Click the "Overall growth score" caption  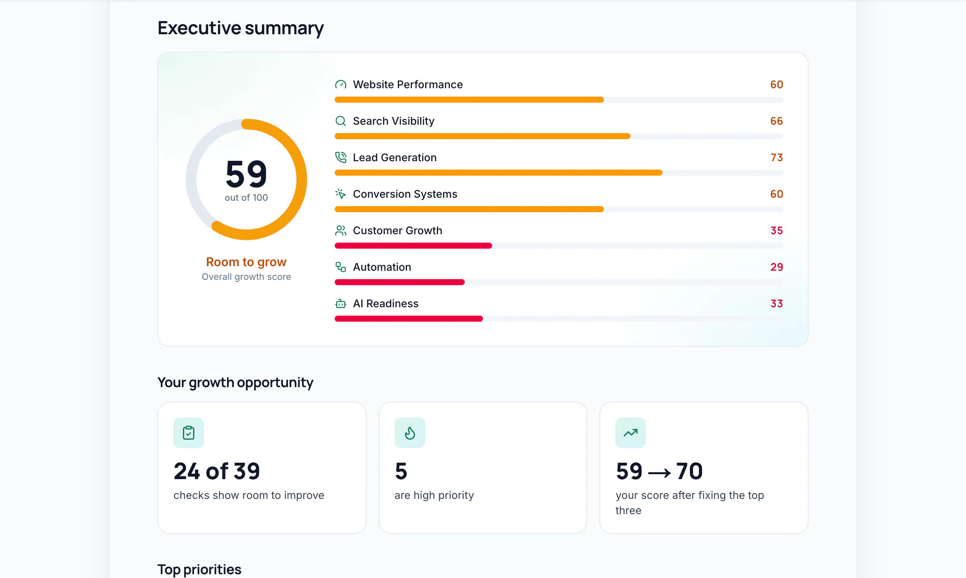point(246,277)
